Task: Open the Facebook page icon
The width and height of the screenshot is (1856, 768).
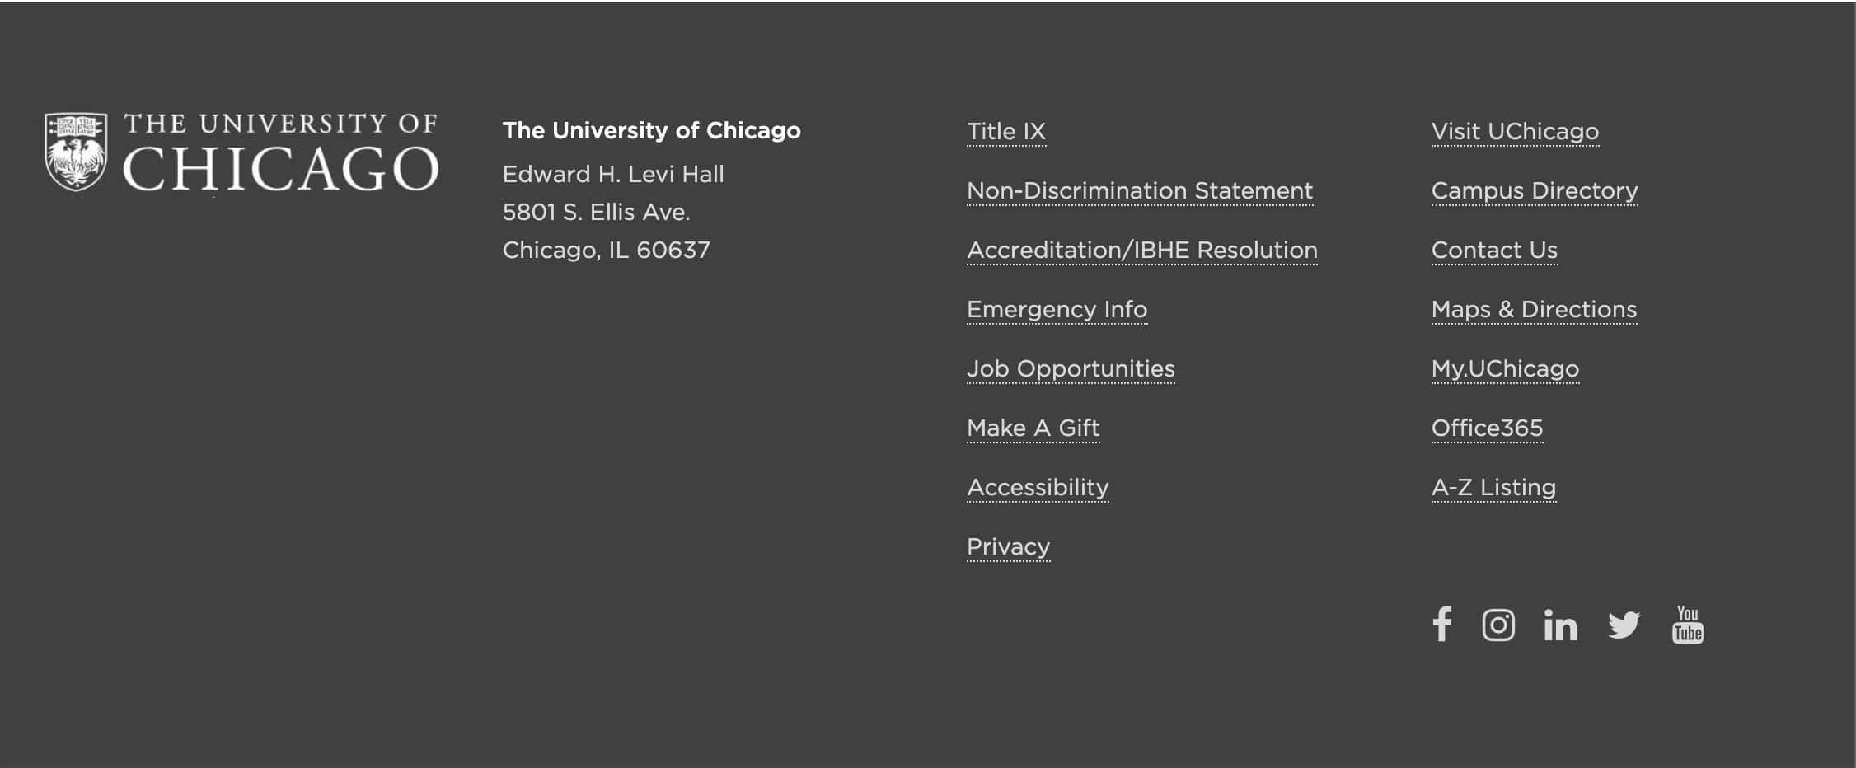Action: click(1442, 625)
